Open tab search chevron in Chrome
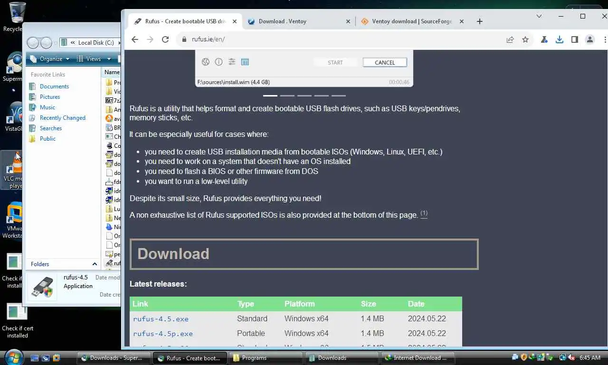The width and height of the screenshot is (608, 365). tap(539, 16)
